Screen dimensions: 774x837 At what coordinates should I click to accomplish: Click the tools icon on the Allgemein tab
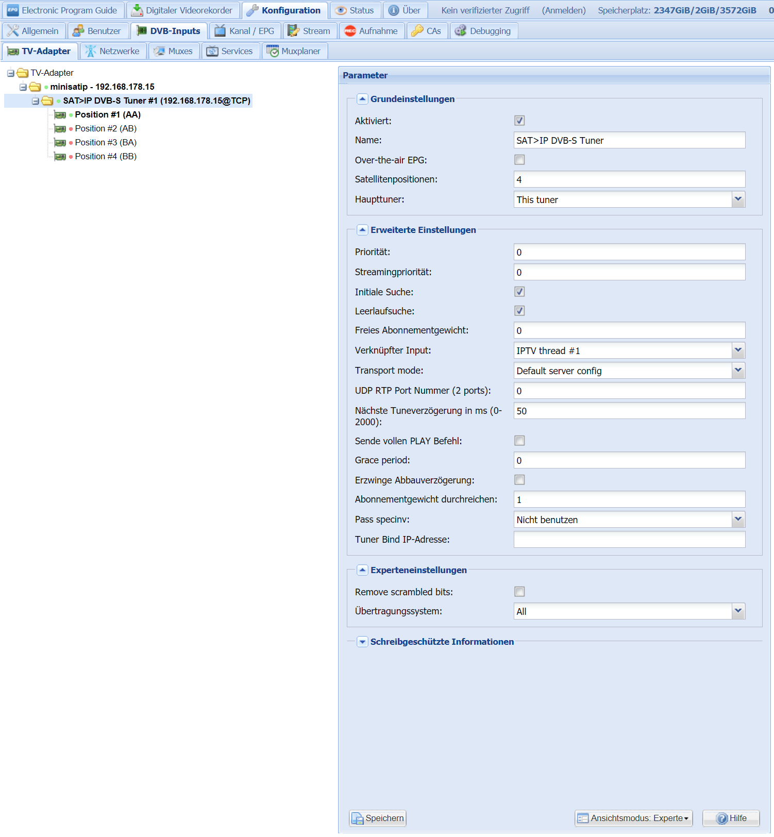13,31
